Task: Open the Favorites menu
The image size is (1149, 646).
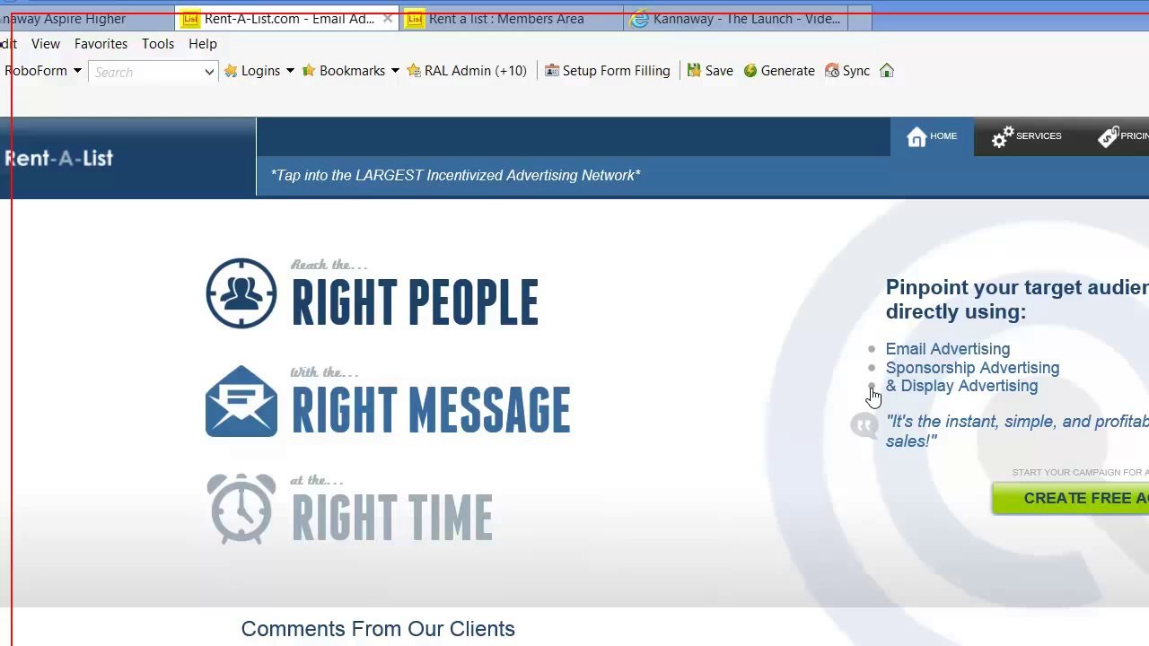Action: [x=101, y=43]
